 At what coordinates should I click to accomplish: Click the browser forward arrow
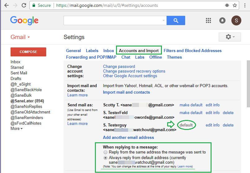click(15, 5)
